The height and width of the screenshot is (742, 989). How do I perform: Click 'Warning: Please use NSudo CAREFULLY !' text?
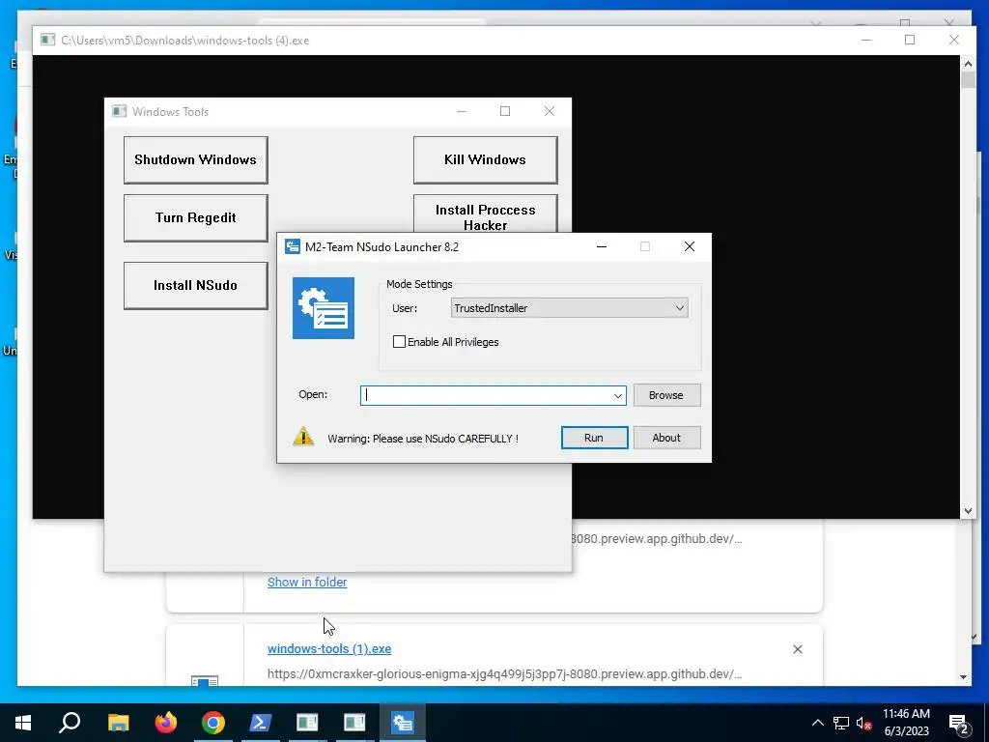point(423,439)
